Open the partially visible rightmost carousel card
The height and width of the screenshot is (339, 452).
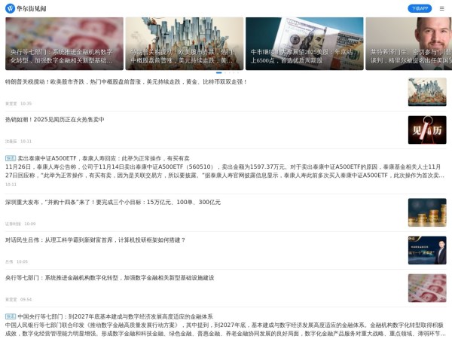tap(408, 44)
